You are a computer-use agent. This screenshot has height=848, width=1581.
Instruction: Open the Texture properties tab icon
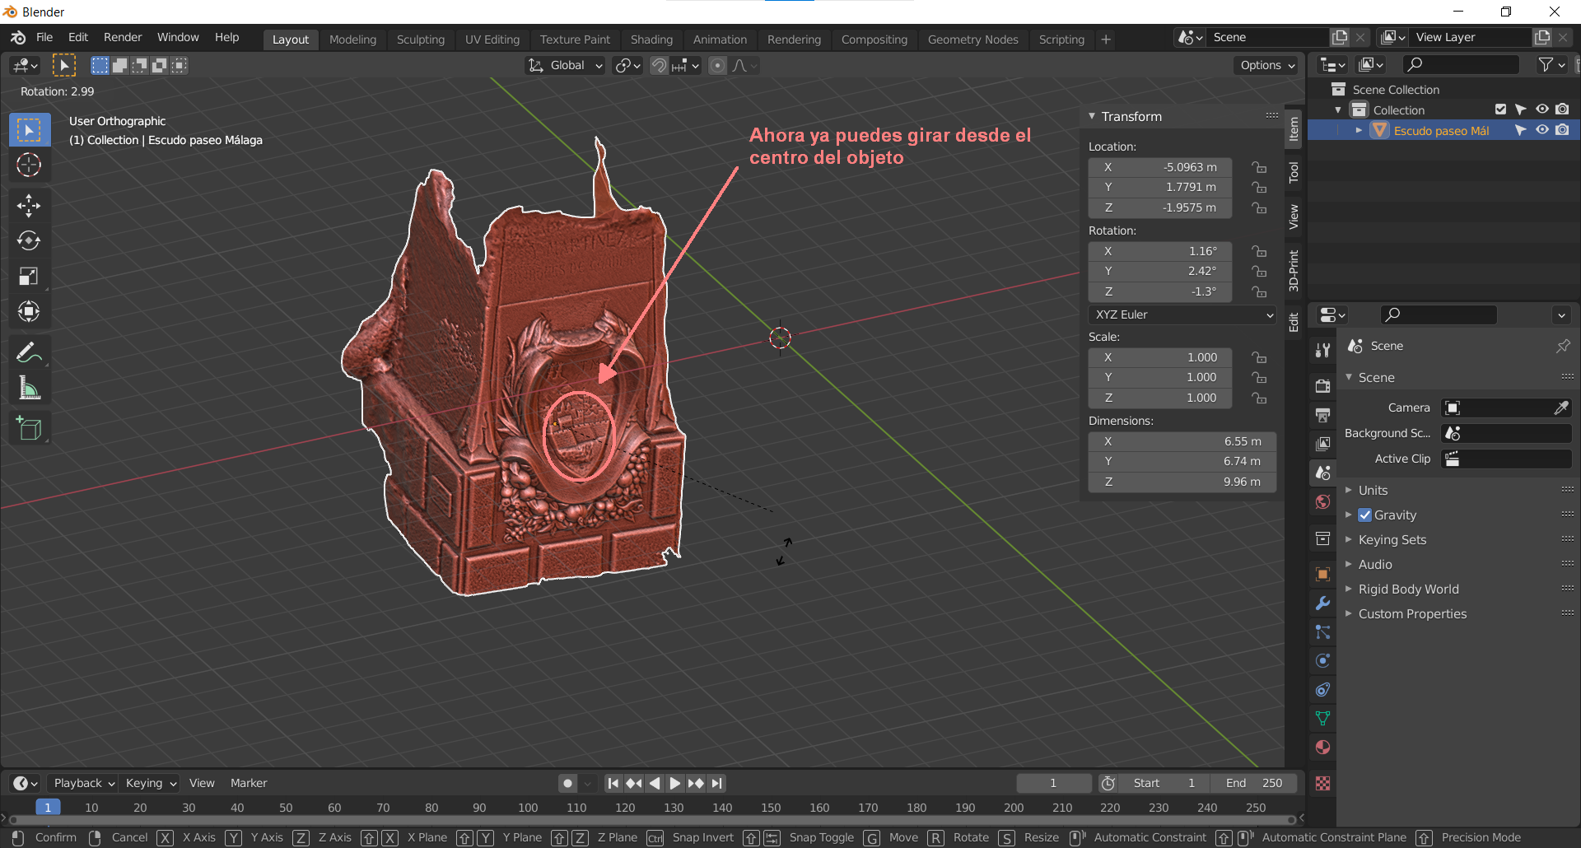[x=1322, y=783]
